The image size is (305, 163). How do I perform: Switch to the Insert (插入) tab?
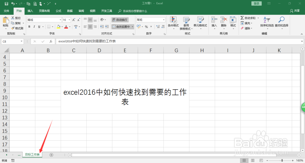(x=30, y=11)
